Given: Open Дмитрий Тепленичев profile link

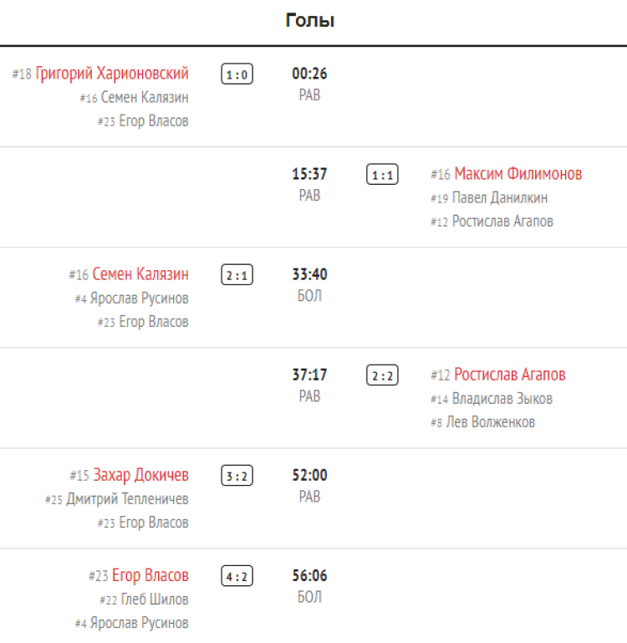Looking at the screenshot, I should point(127,499).
